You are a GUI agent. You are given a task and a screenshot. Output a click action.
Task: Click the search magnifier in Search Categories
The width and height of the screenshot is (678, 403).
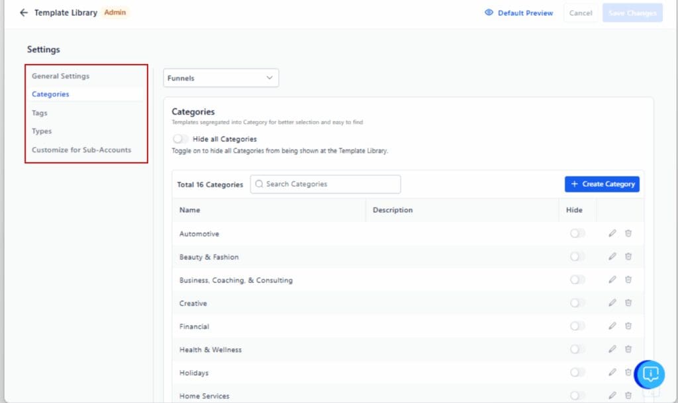click(259, 184)
